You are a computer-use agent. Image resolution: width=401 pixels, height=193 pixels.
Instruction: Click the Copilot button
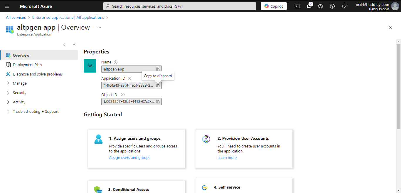coord(274,6)
